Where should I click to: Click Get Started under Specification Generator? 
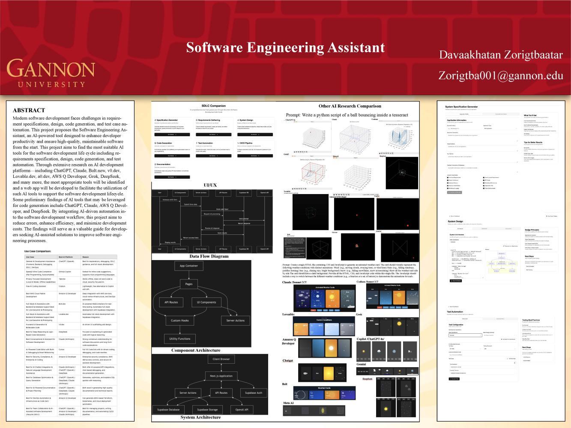pos(172,135)
